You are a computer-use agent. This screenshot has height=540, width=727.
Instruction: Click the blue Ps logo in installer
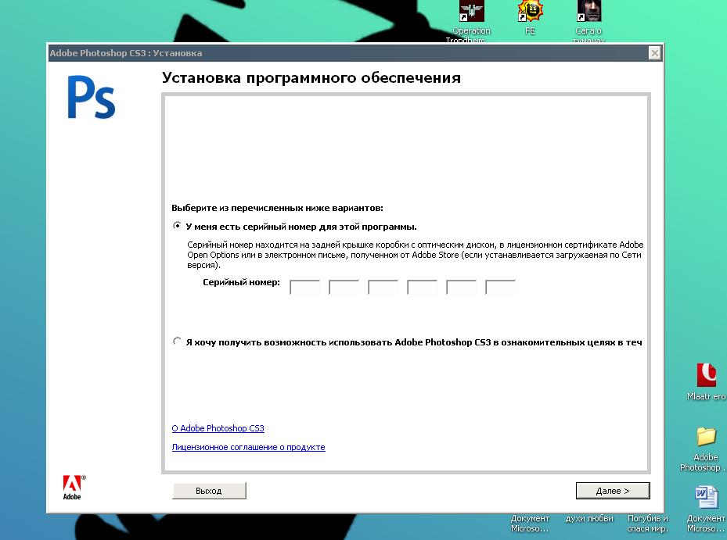[x=92, y=97]
